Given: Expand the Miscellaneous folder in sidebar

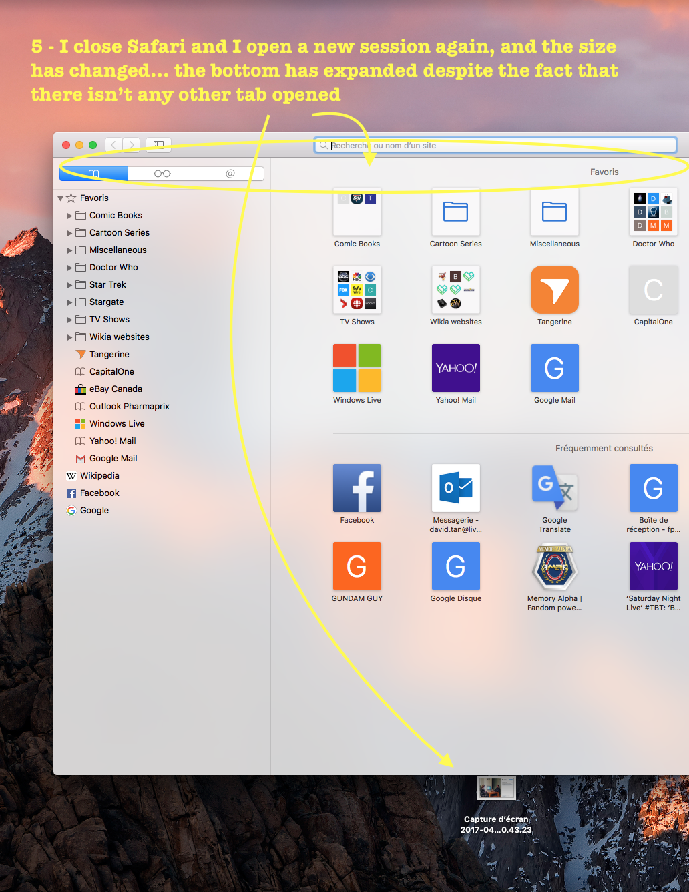Looking at the screenshot, I should [x=70, y=250].
